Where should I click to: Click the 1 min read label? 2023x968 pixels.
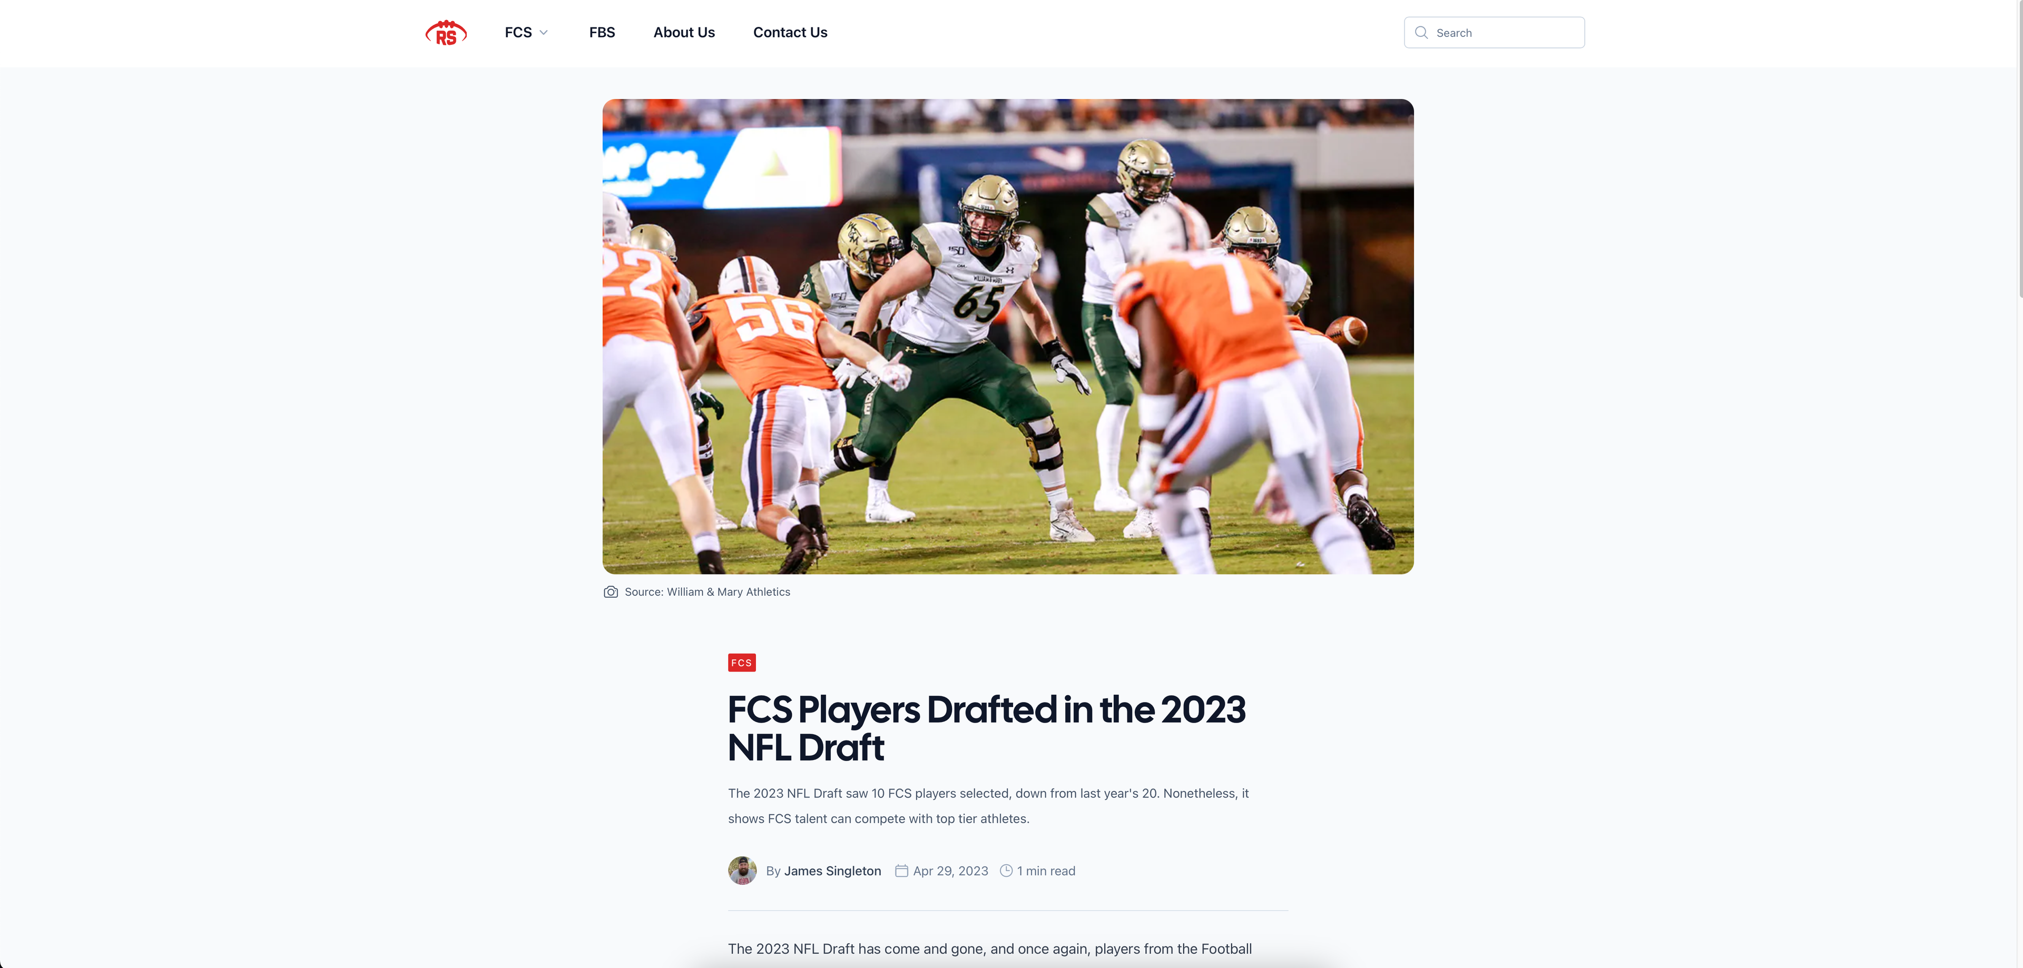pos(1046,871)
